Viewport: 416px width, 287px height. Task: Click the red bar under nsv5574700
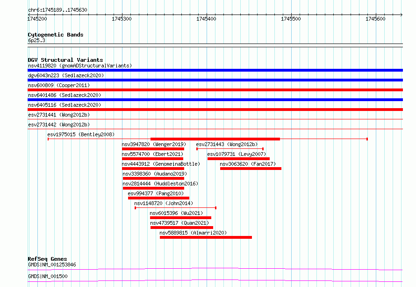click(x=152, y=159)
